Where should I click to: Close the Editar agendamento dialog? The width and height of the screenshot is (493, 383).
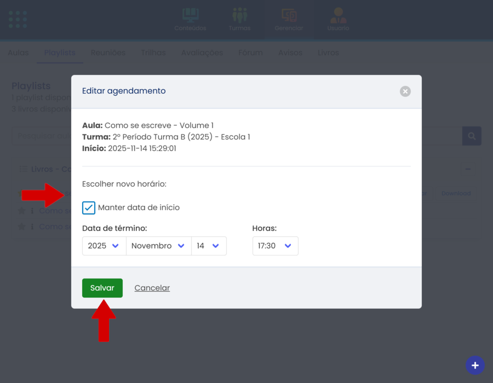pos(405,91)
